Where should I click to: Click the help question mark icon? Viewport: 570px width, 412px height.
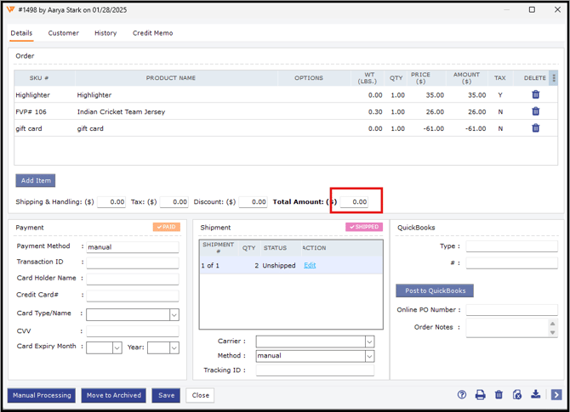click(x=462, y=395)
